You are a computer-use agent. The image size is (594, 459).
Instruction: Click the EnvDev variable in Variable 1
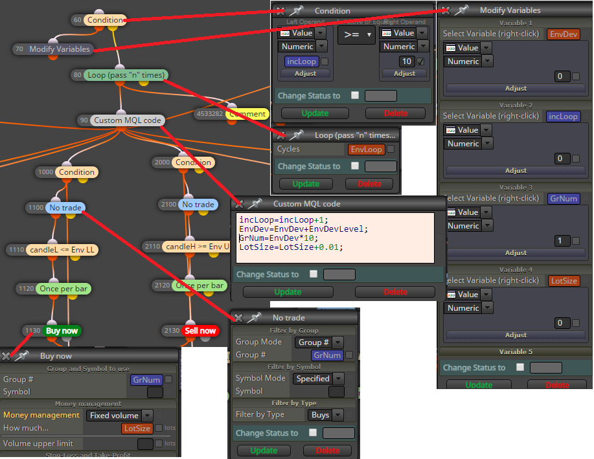[x=564, y=34]
